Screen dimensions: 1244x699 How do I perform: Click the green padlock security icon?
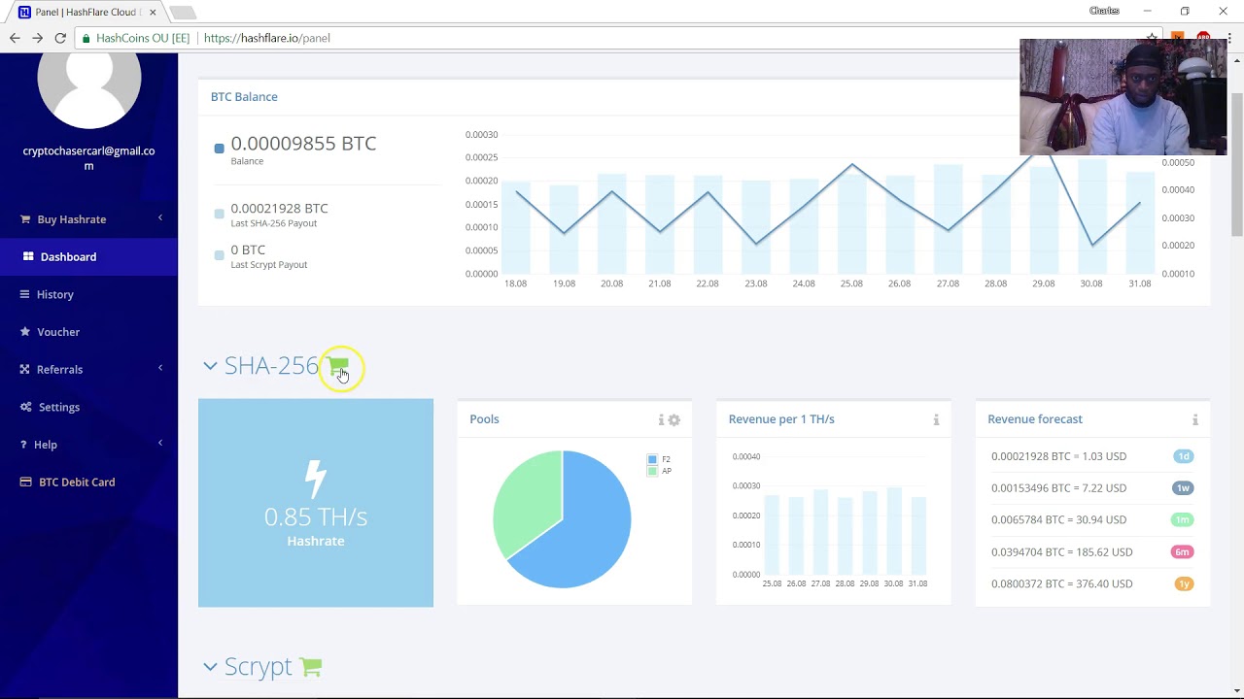pos(86,38)
